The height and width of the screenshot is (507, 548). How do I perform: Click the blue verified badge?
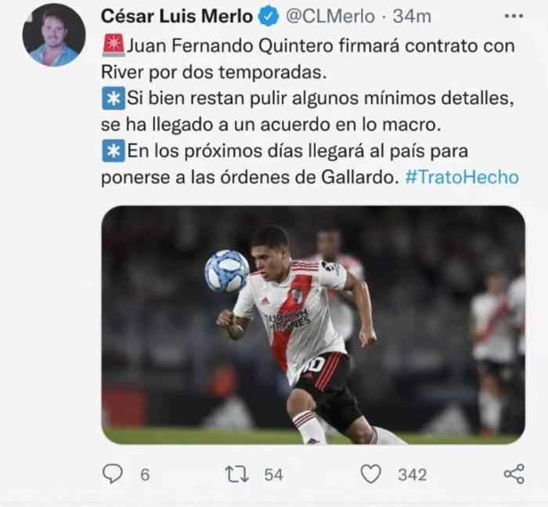pos(268,16)
